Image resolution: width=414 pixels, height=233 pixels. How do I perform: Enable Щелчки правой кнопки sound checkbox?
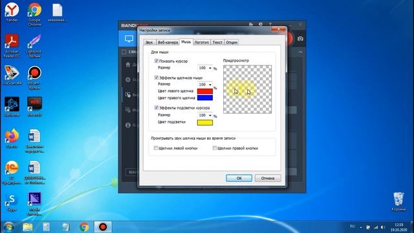point(214,148)
